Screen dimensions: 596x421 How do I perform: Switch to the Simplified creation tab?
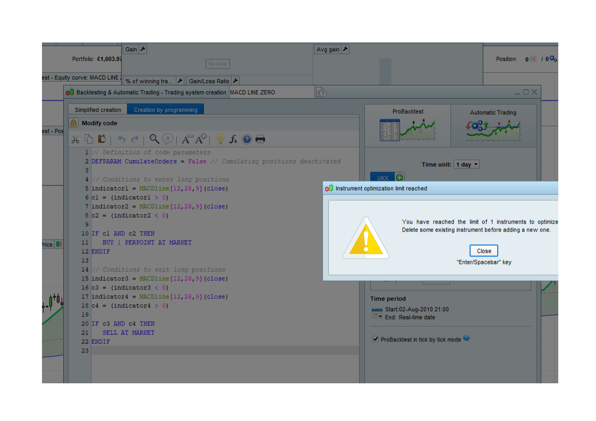(98, 110)
